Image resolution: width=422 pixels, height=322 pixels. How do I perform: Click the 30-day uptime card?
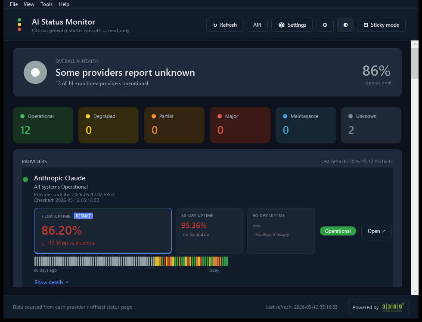pyautogui.click(x=209, y=231)
